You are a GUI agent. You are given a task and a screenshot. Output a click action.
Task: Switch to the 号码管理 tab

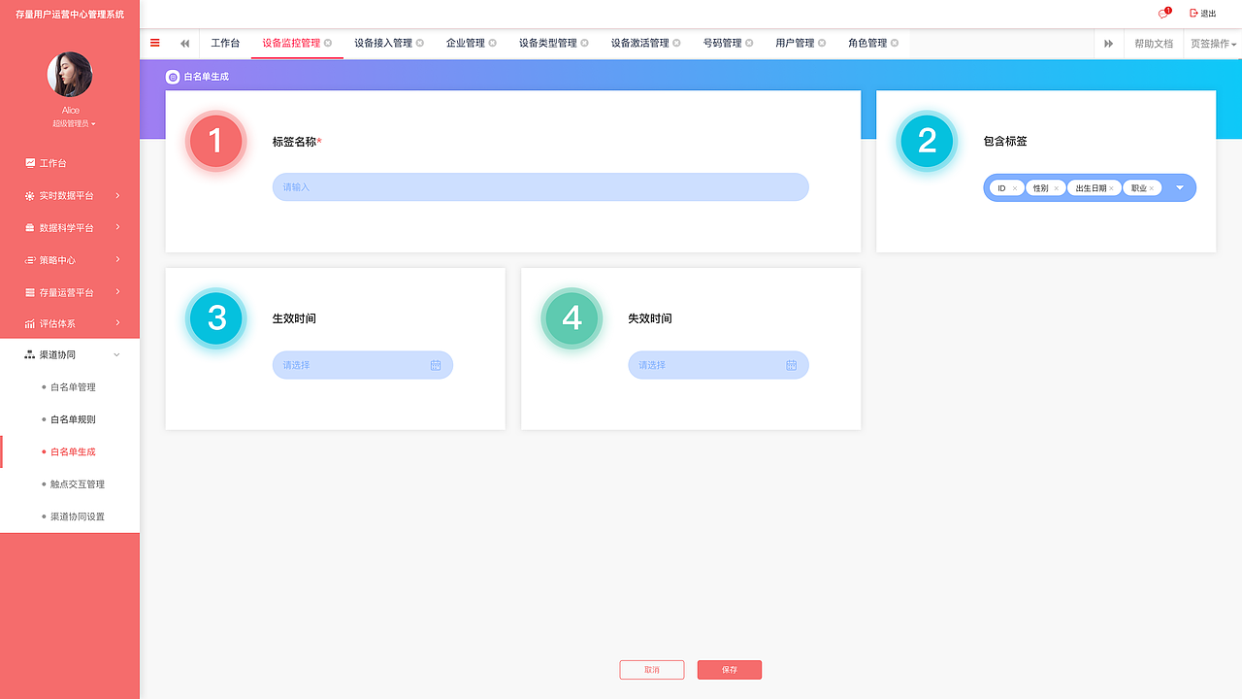point(723,44)
